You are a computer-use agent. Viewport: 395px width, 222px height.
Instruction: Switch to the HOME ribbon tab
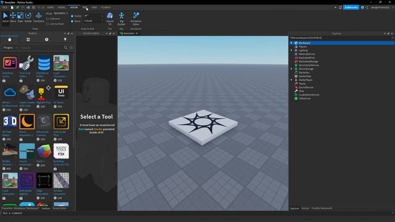click(51, 7)
